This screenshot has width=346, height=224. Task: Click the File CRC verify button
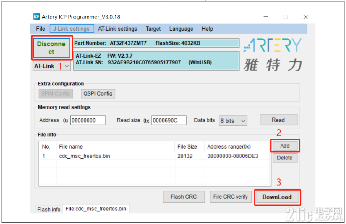tap(231, 197)
